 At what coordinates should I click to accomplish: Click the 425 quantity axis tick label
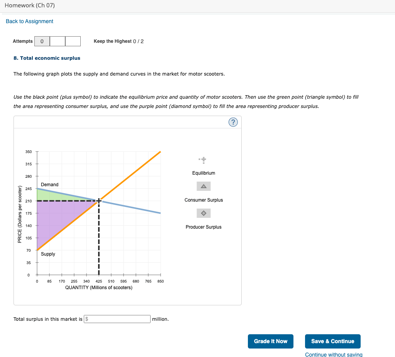[x=99, y=281]
